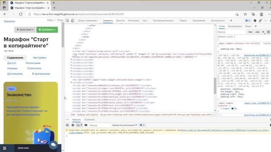Open the 'Уровни по умолчанию' log levels dropdown

pyautogui.click(x=124, y=125)
